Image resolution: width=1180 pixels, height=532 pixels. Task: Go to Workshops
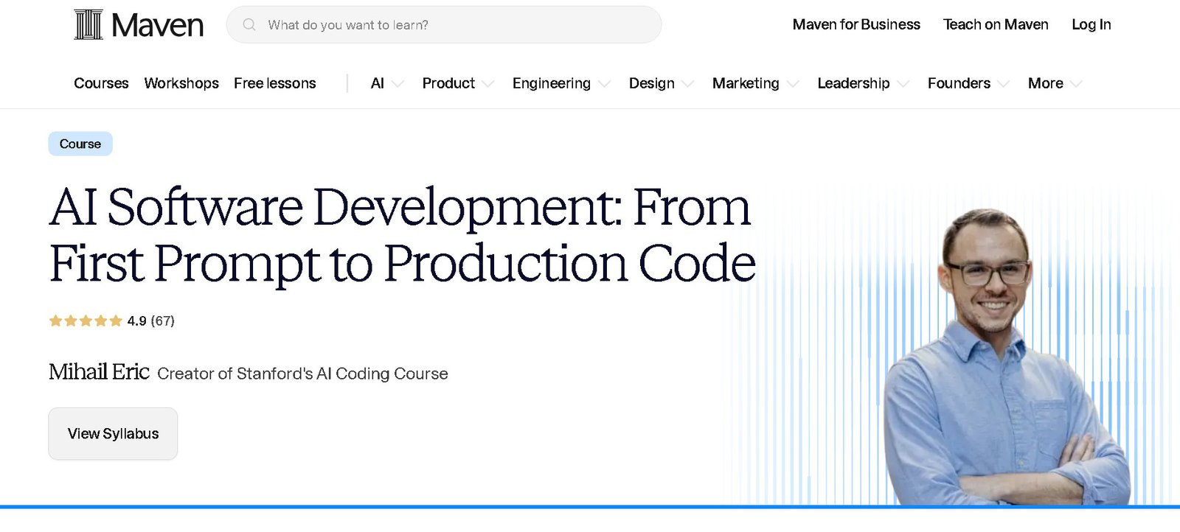pyautogui.click(x=181, y=83)
